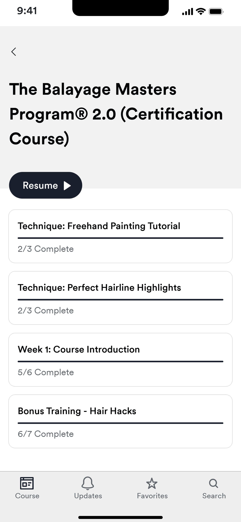241x522 pixels.
Task: Tap the 5/6 Complete status text
Action: tap(46, 372)
